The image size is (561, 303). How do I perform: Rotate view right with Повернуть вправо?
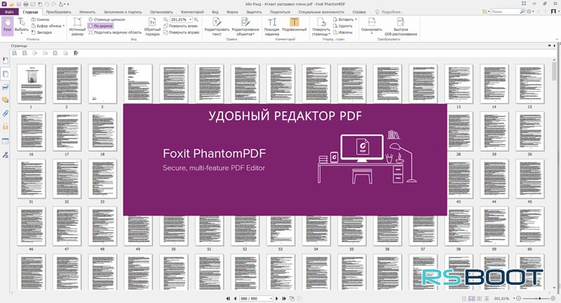click(182, 32)
